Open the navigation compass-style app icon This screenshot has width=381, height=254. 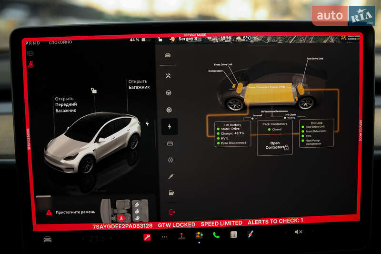click(251, 234)
